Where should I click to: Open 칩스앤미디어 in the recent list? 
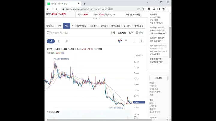pyautogui.click(x=155, y=112)
